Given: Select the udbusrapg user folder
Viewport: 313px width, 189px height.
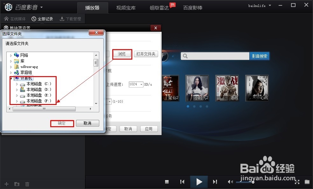Looking at the screenshot, I should coord(26,67).
